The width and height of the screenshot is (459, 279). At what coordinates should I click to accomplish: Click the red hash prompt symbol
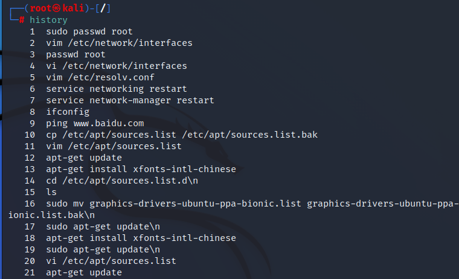pos(22,20)
